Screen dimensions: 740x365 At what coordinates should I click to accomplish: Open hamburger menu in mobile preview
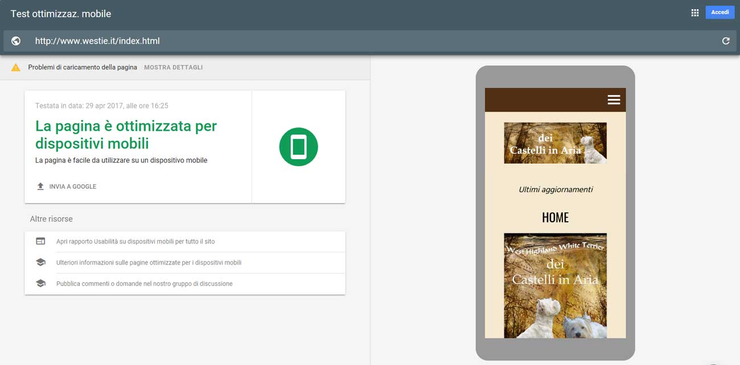(x=614, y=100)
